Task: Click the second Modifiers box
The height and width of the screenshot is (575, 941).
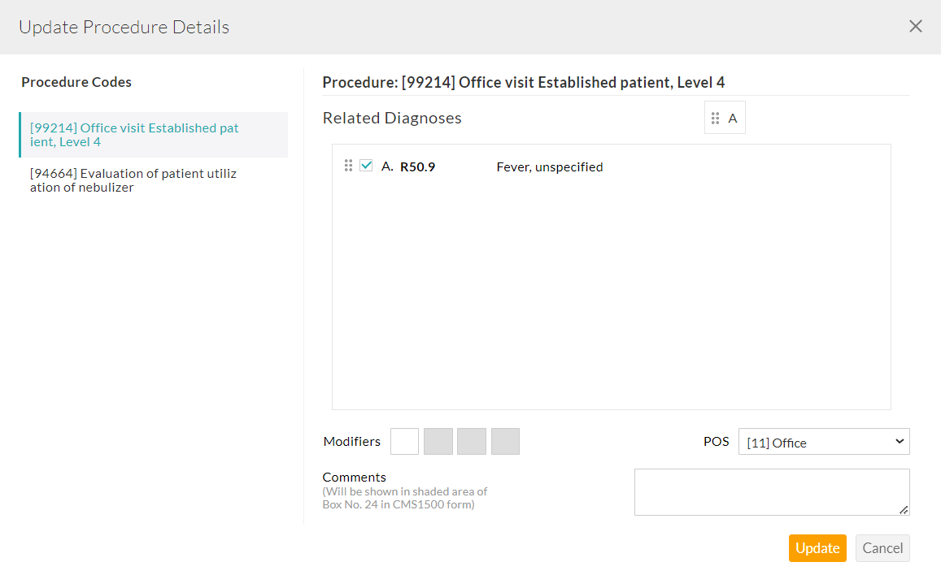Action: (x=438, y=442)
